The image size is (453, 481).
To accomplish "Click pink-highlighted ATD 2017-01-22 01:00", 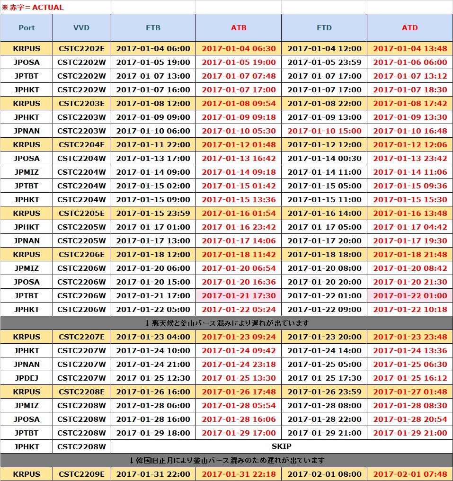I will pyautogui.click(x=410, y=296).
